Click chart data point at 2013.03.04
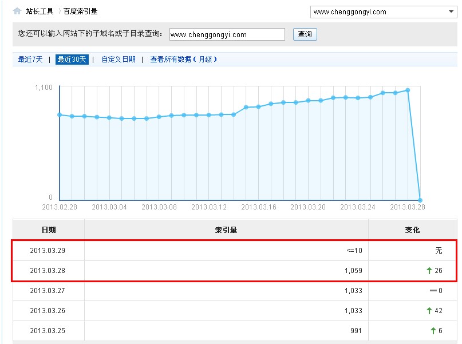The height and width of the screenshot is (344, 462). point(109,117)
